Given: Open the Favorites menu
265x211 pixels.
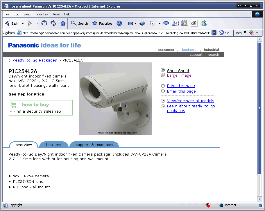Looking at the screenshot, I should coord(41,14).
